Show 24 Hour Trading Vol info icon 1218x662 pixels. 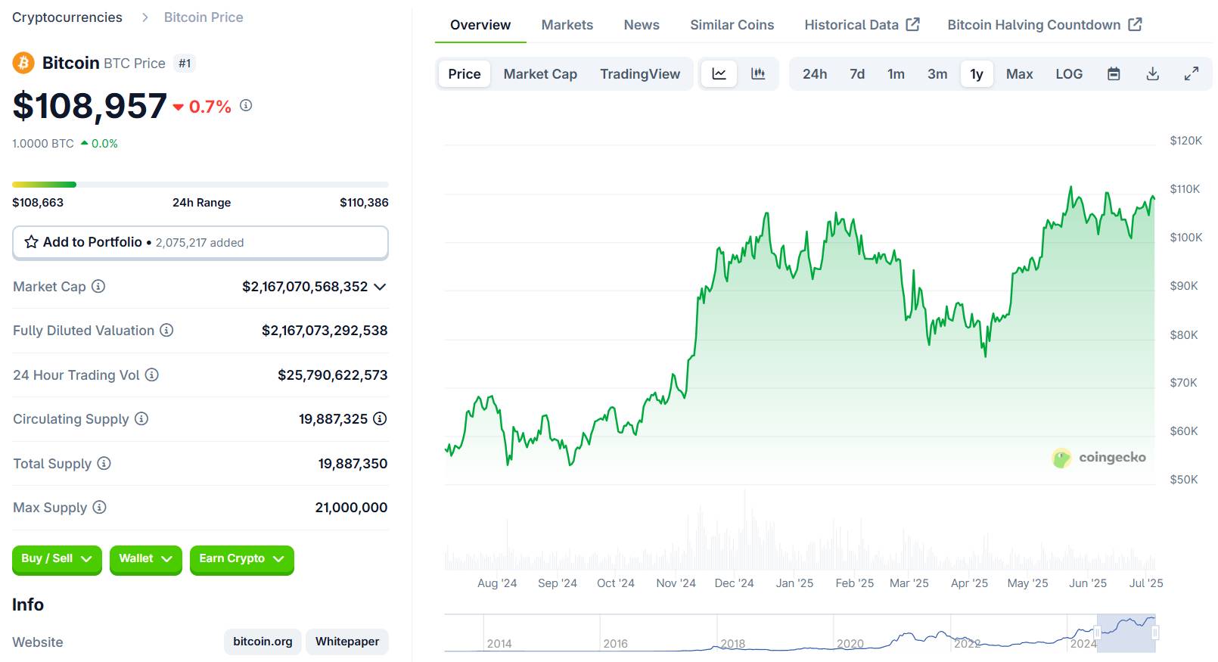pyautogui.click(x=152, y=375)
